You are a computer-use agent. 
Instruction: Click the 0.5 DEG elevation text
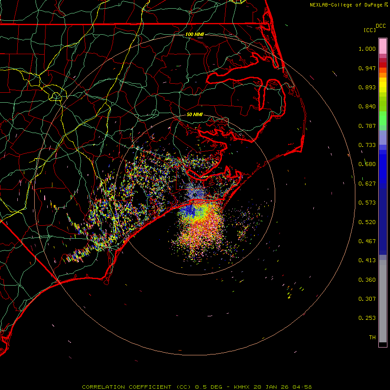(208, 387)
